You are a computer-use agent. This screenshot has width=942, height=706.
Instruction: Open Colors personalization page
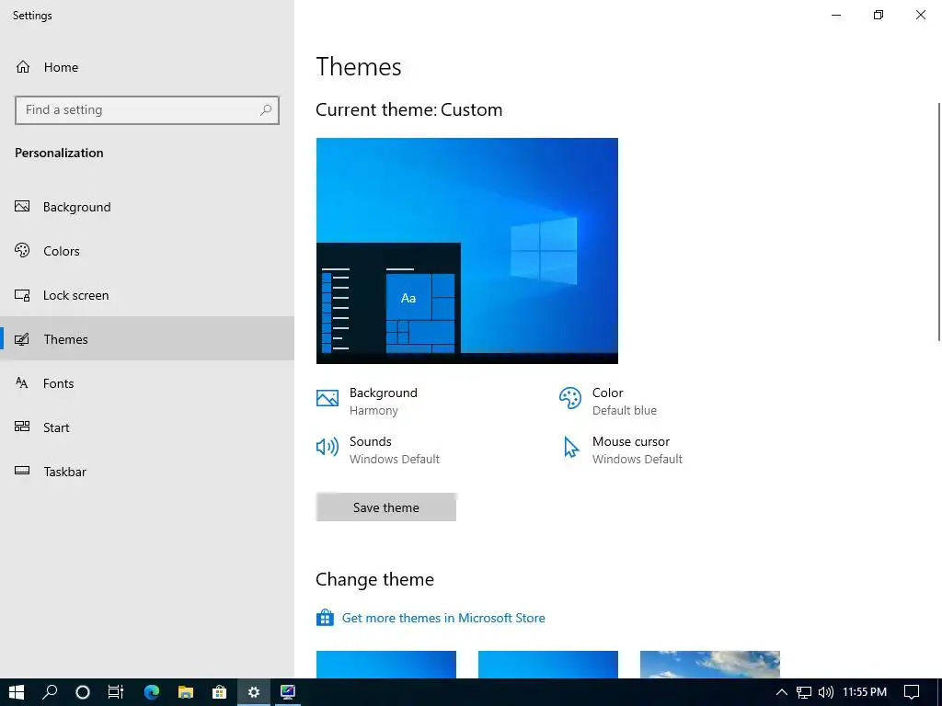pyautogui.click(x=147, y=251)
